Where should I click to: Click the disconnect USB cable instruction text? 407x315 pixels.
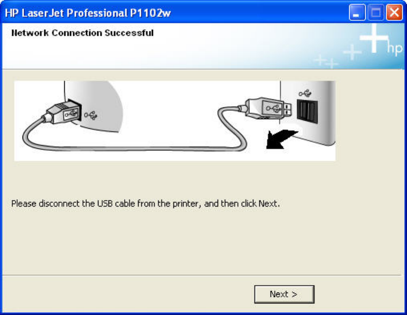(x=145, y=204)
